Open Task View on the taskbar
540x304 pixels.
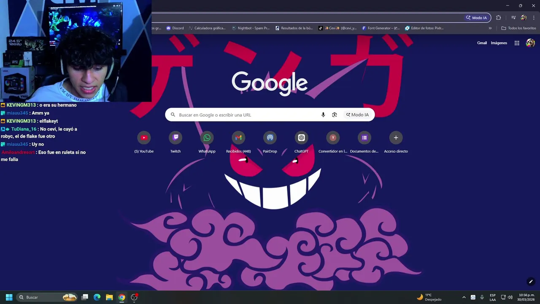pyautogui.click(x=84, y=297)
